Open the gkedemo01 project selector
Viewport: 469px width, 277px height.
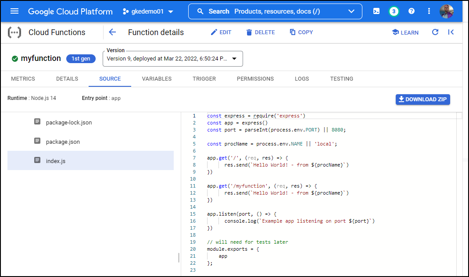(x=148, y=11)
